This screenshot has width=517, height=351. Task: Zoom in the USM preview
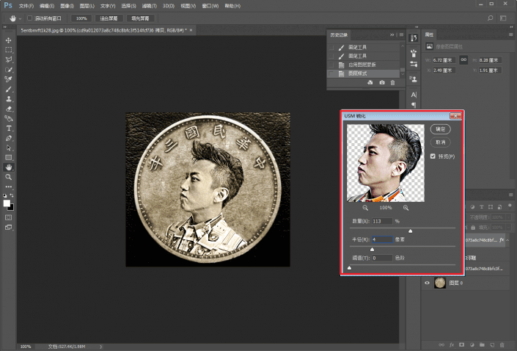pyautogui.click(x=406, y=208)
